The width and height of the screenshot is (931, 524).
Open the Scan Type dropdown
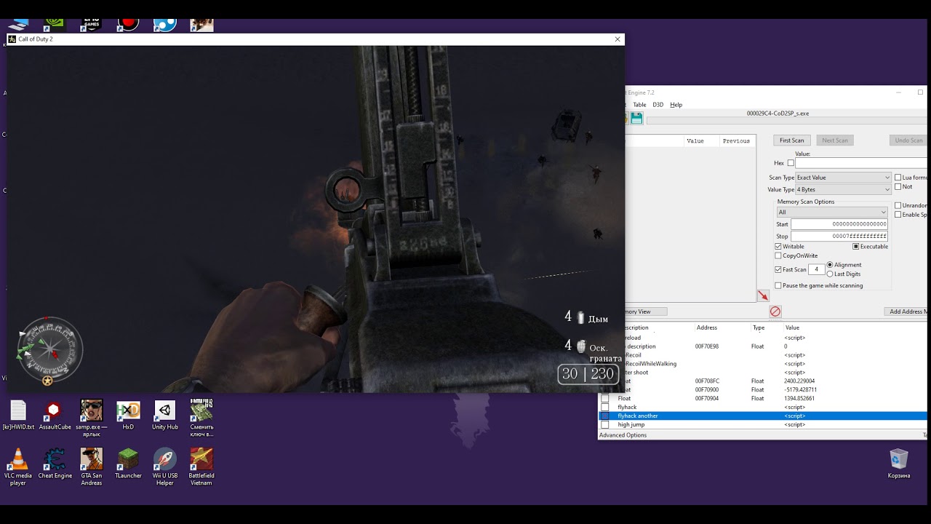843,178
